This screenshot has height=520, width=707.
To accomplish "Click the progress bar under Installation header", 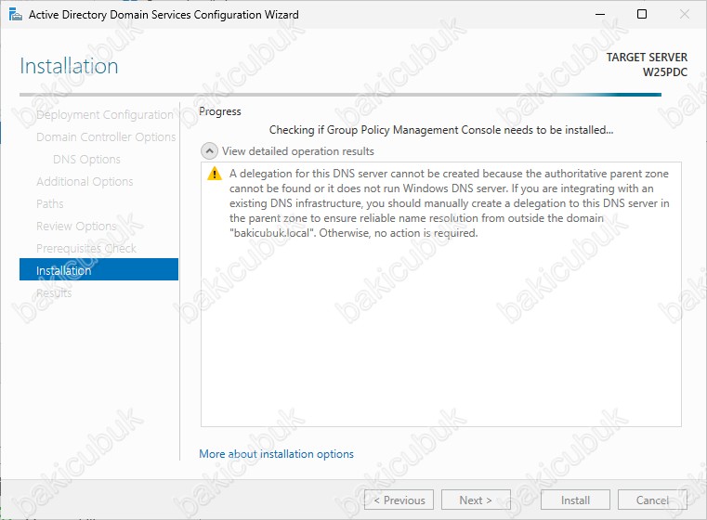I will (340, 95).
